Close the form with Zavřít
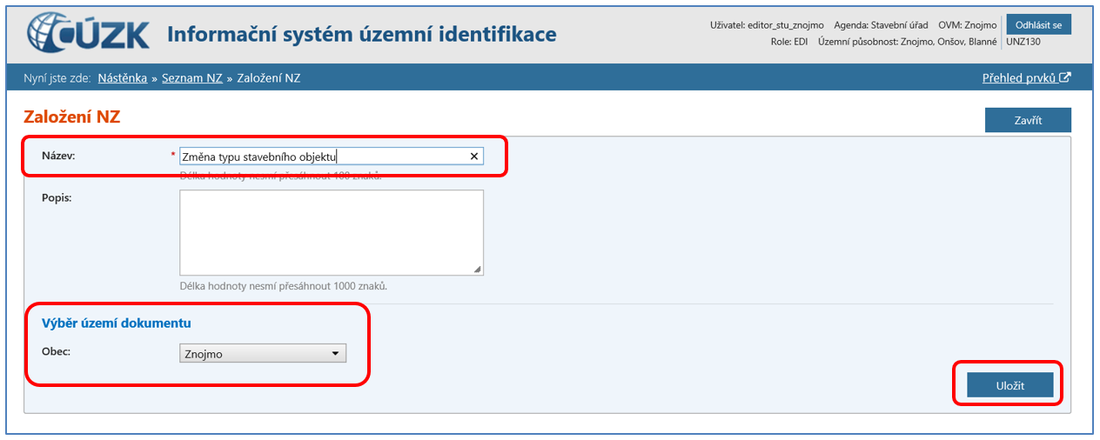The width and height of the screenshot is (1100, 440). [x=1027, y=120]
